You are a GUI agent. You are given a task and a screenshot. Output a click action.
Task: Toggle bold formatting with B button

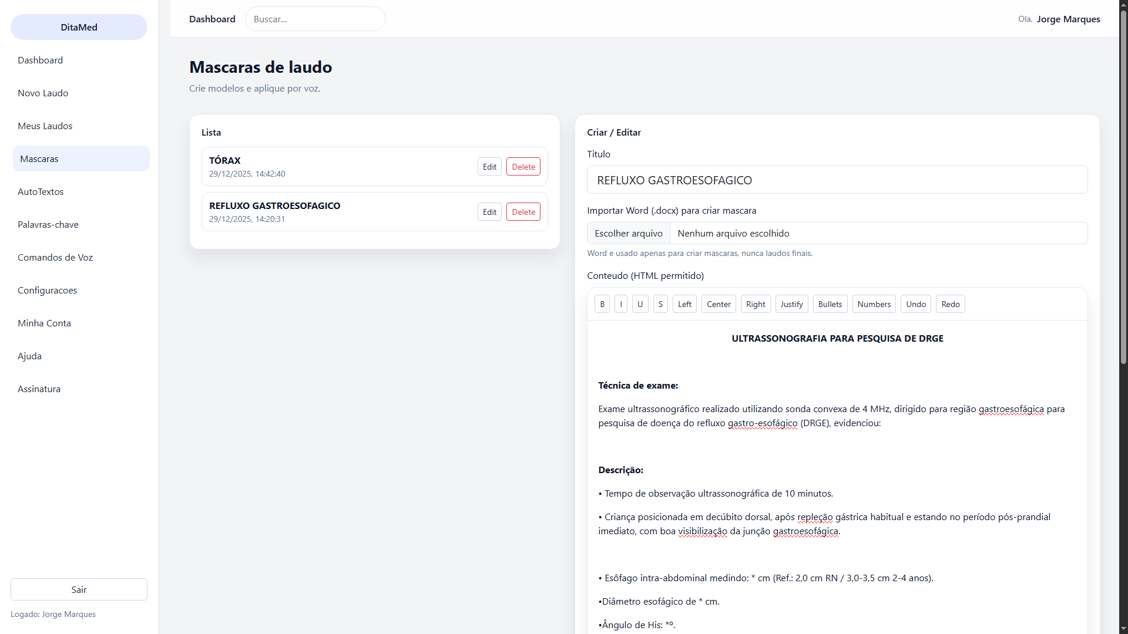click(x=602, y=304)
